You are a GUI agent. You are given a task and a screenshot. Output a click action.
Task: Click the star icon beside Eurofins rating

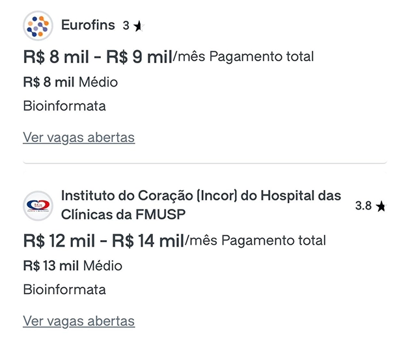(138, 27)
